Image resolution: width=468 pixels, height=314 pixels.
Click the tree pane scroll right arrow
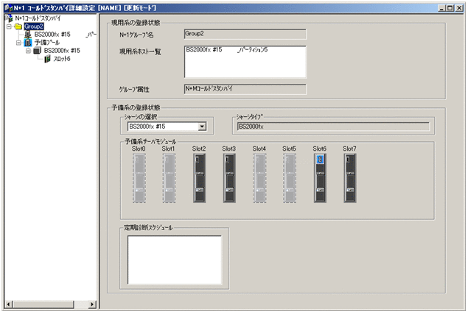[92, 304]
